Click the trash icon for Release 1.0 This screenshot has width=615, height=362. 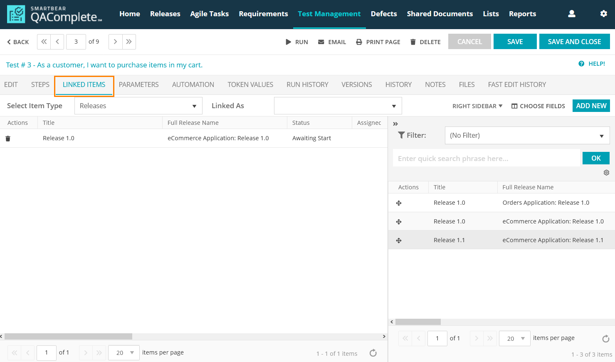(8, 139)
